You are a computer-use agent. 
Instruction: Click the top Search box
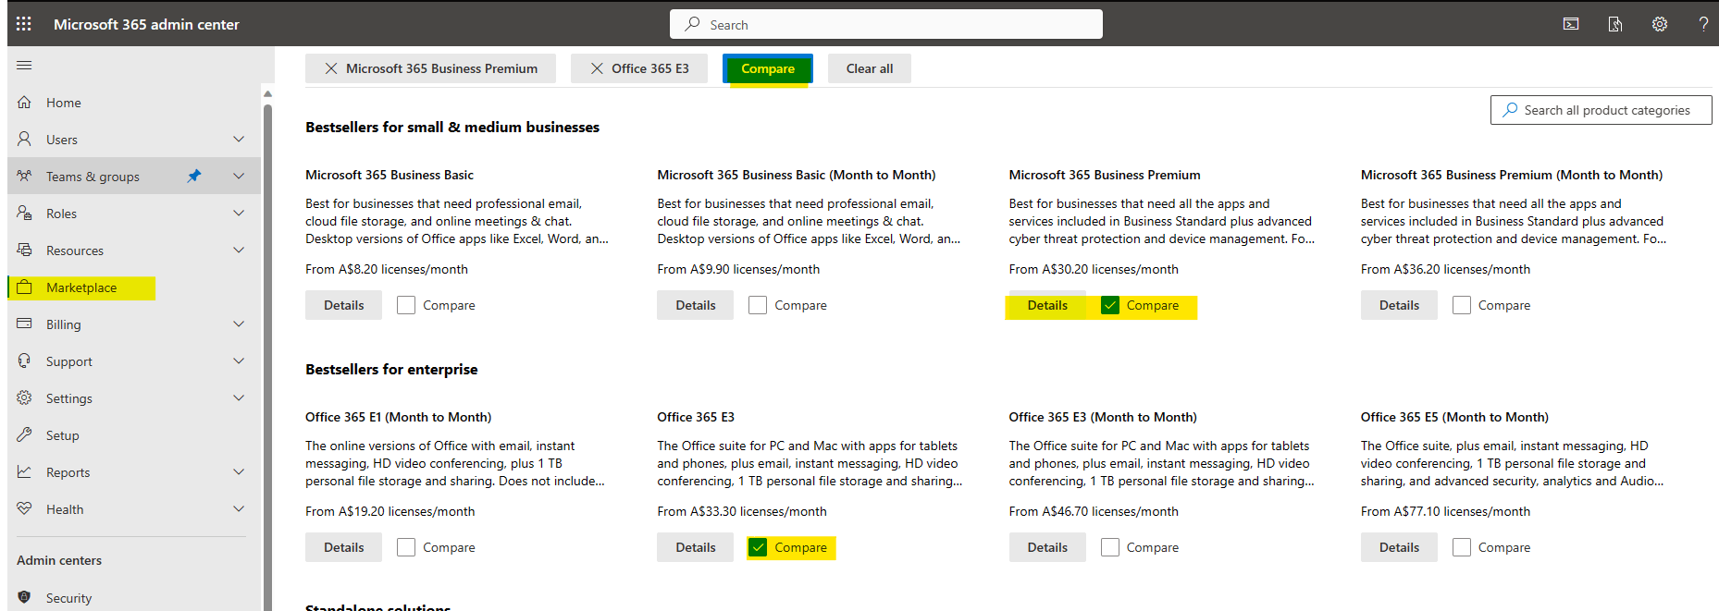pos(886,24)
